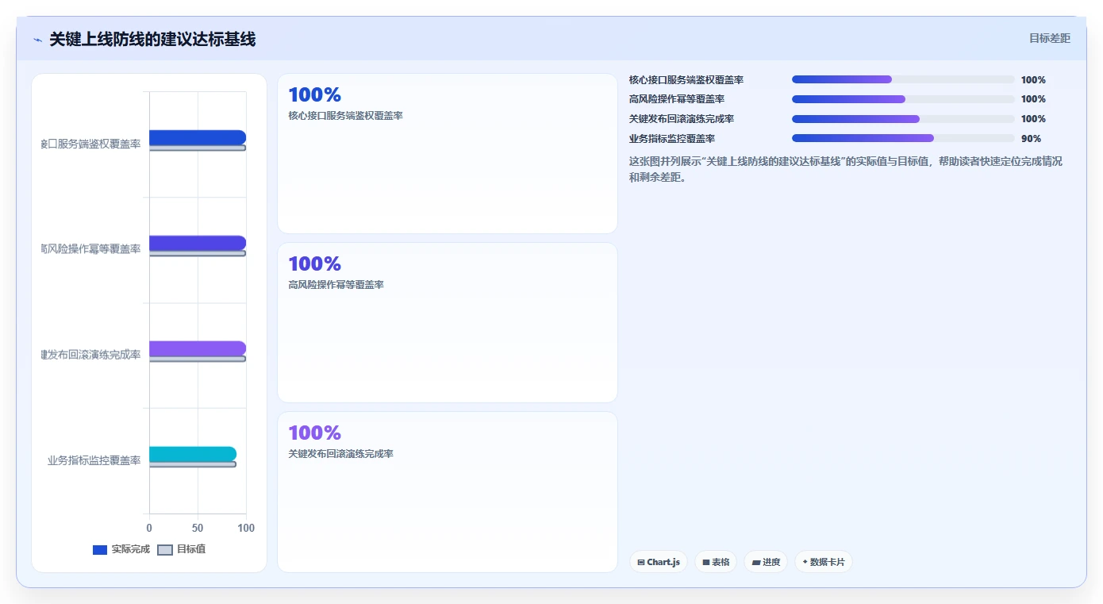
Task: Click the title 关键上线防线的建议达标基线
Action: (152, 39)
